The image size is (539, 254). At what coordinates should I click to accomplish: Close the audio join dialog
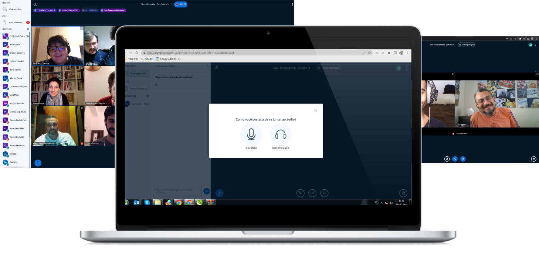click(315, 111)
